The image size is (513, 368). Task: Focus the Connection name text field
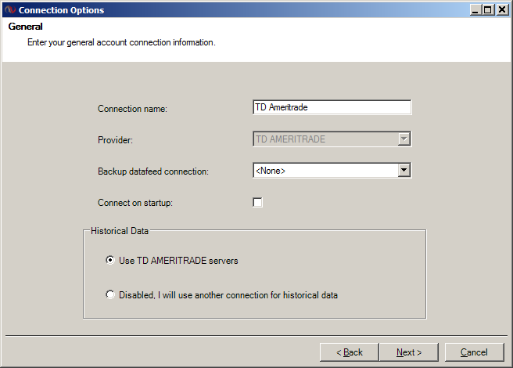[x=332, y=108]
